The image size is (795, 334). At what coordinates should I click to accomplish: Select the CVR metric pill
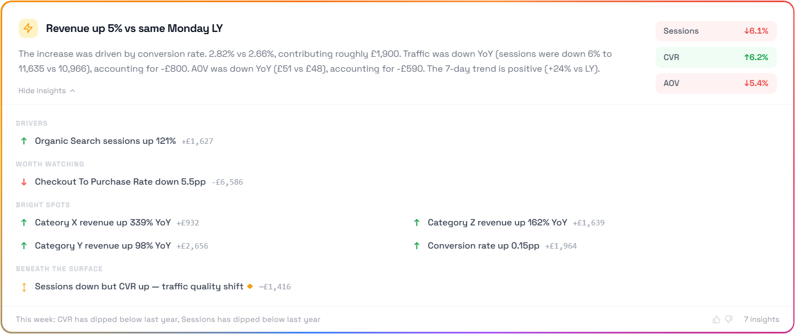716,57
